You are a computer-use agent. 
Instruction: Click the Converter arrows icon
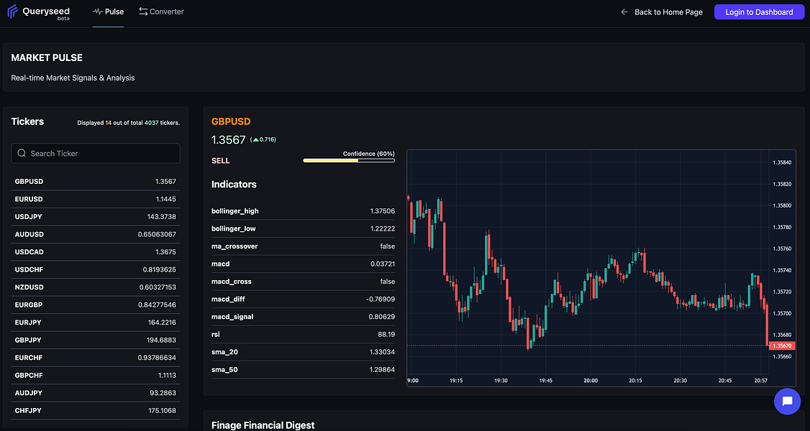point(143,11)
